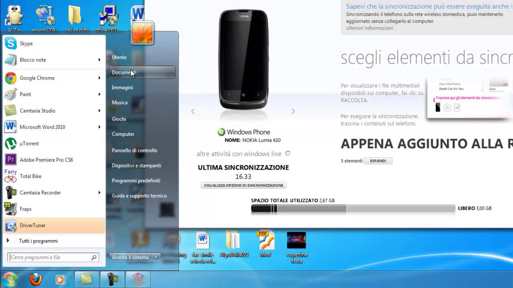Click the 16.33 last sync time
The height and width of the screenshot is (288, 513).
[243, 176]
